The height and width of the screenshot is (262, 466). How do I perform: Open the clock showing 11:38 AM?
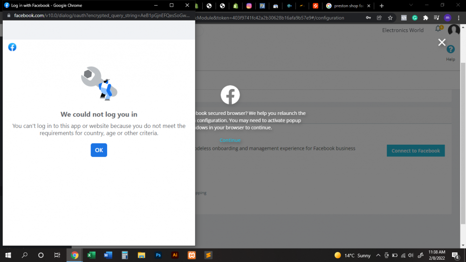click(437, 255)
